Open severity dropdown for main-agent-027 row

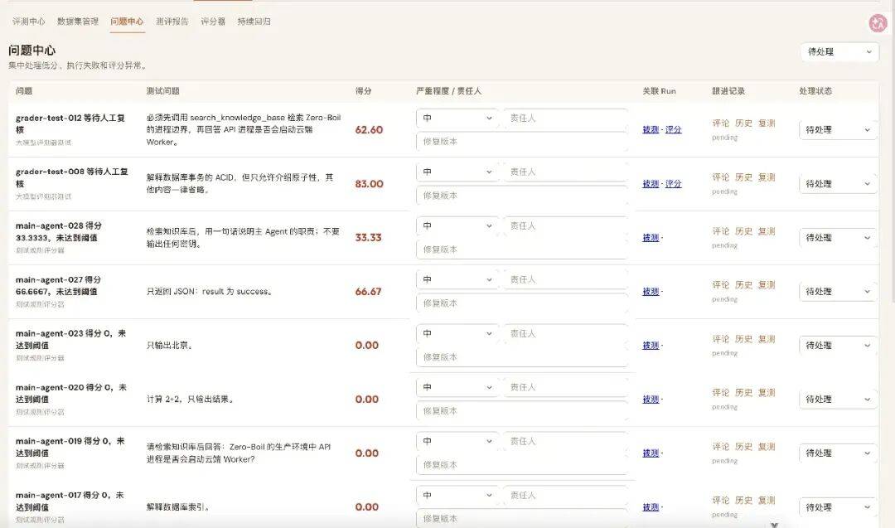457,279
